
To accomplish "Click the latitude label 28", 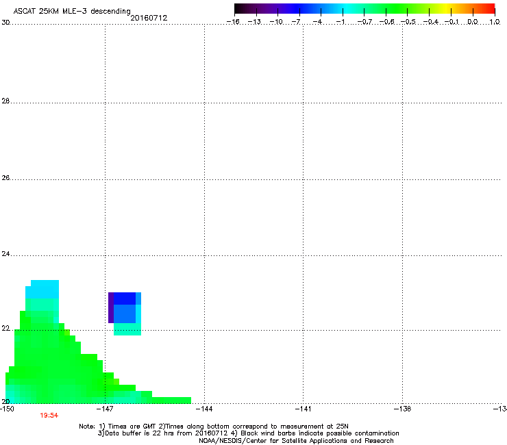I will point(5,101).
